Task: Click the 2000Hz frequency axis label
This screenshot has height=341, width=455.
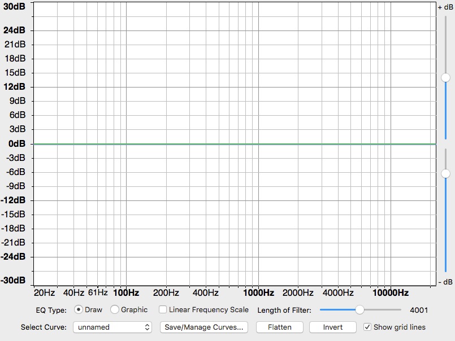Action: tap(298, 292)
